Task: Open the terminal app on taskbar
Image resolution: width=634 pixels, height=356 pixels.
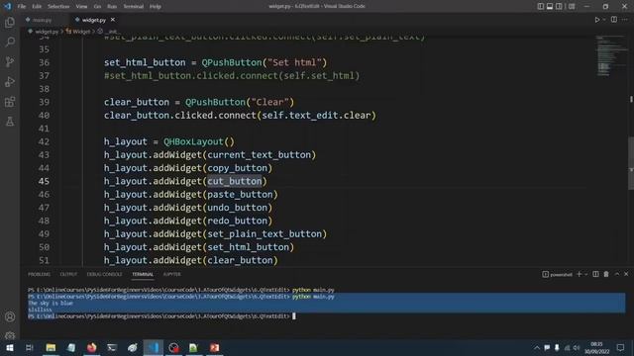Action: click(x=112, y=347)
